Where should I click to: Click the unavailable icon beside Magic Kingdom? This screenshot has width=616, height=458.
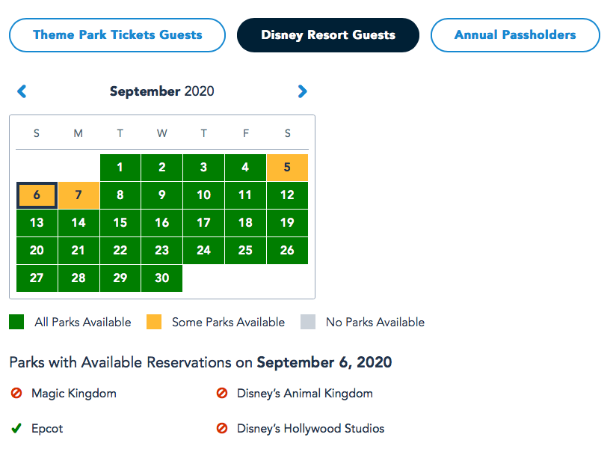pyautogui.click(x=16, y=393)
